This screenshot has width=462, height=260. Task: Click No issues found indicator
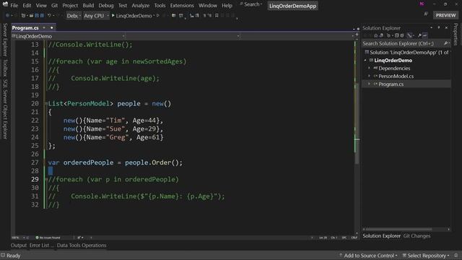(x=48, y=238)
